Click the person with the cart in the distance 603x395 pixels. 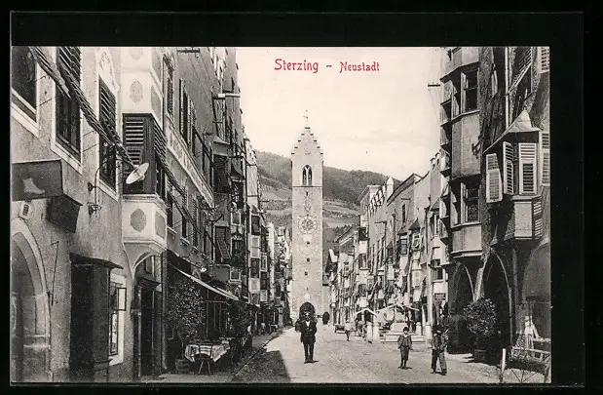(x=341, y=329)
